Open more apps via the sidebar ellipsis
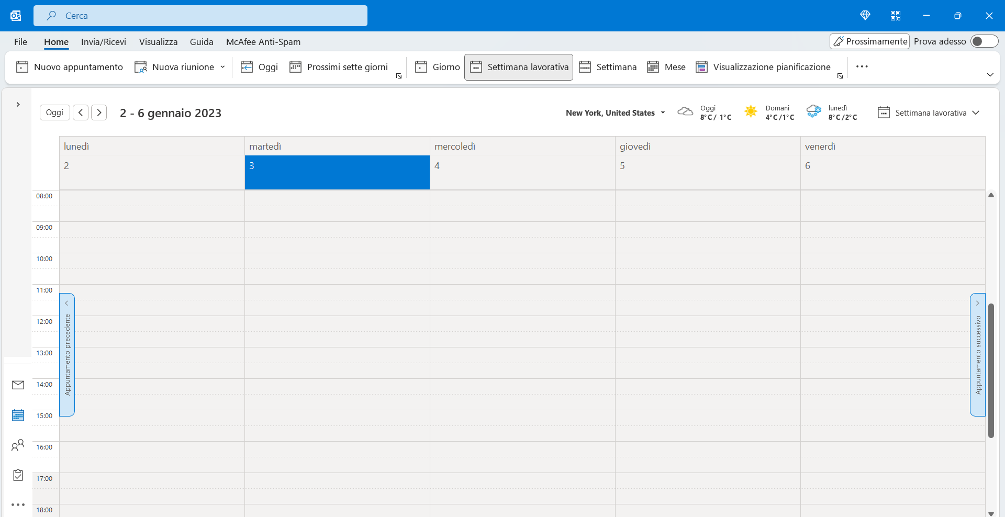Screen dimensions: 1005x517 click(18, 504)
